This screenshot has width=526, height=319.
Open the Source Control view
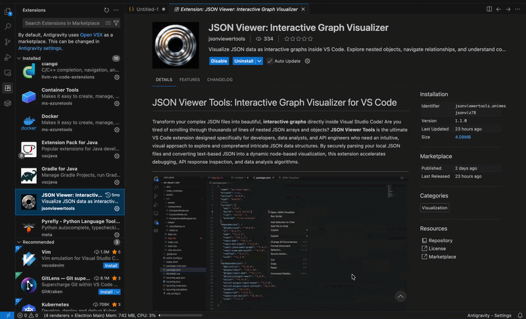[x=7, y=42]
